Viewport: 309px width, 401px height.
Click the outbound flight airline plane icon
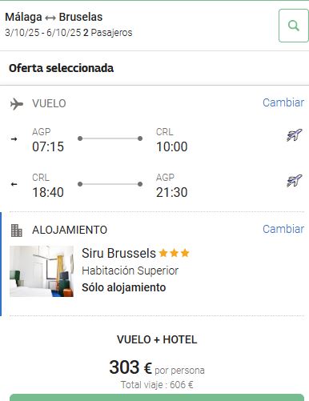click(295, 135)
